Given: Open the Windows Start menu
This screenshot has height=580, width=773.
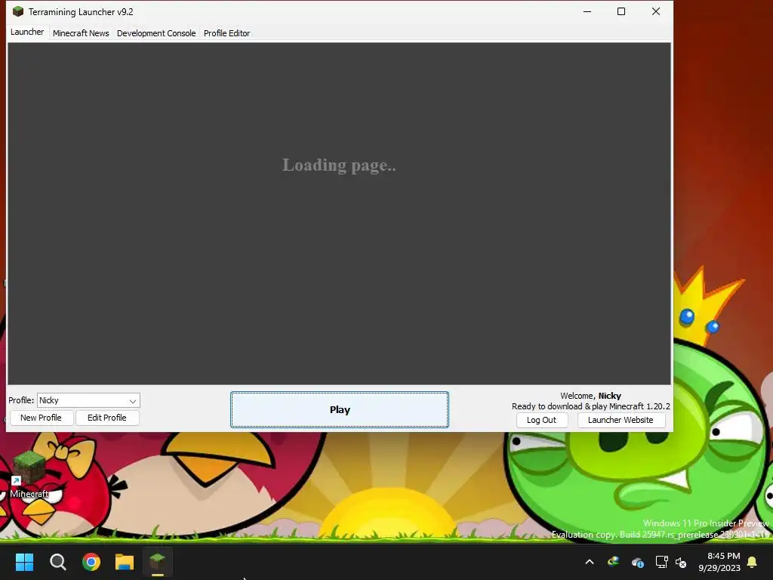Looking at the screenshot, I should coord(24,562).
